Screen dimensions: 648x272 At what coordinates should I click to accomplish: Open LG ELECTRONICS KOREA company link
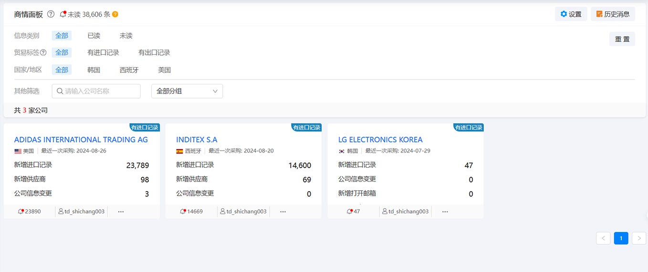point(380,140)
